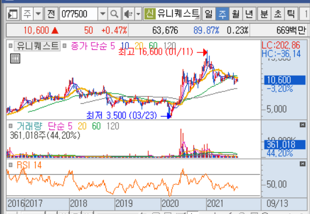Click the 거래량 legend label
Screen dimensions: 310x214
pos(30,126)
